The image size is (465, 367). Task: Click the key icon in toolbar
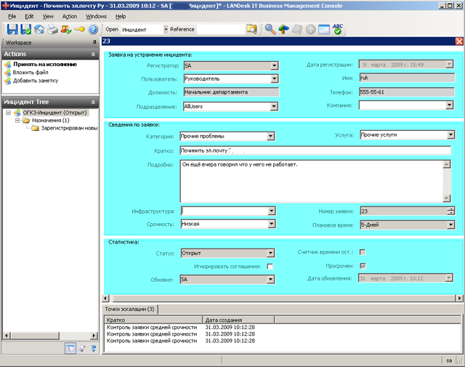[x=79, y=29]
